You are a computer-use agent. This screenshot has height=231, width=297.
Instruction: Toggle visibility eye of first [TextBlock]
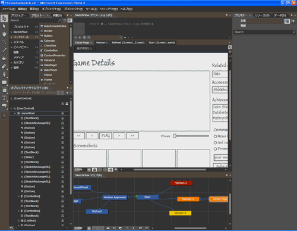[62, 118]
